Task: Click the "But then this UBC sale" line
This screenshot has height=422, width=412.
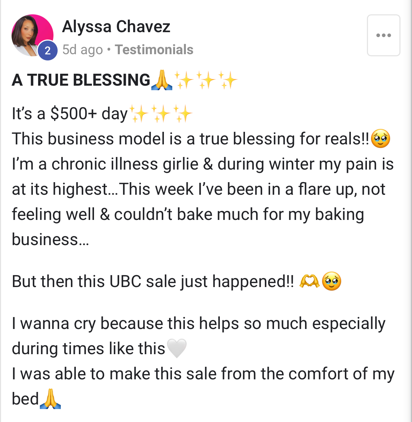Action: (153, 281)
